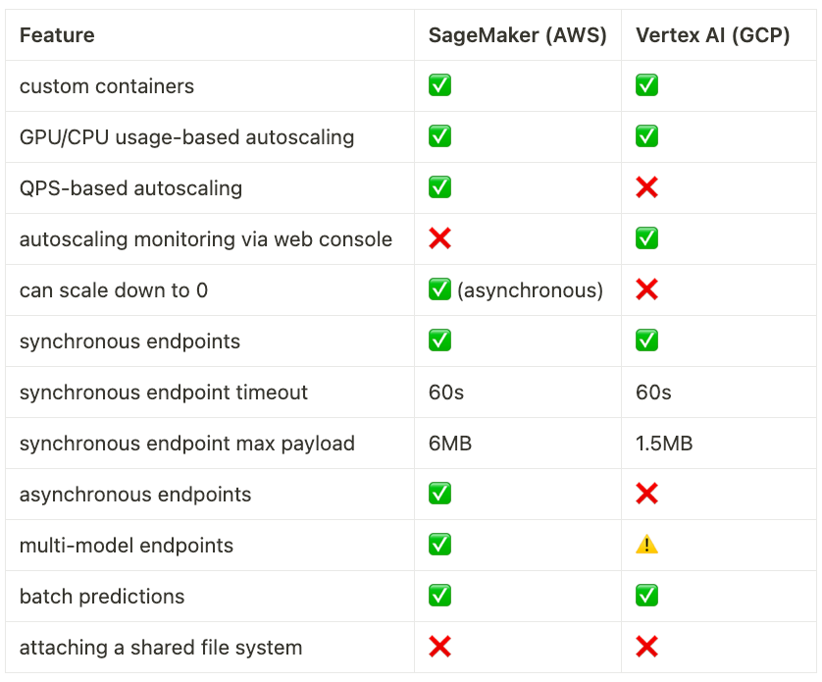Click SageMaker red cross for shared file system
This screenshot has height=682, width=822.
pos(439,647)
